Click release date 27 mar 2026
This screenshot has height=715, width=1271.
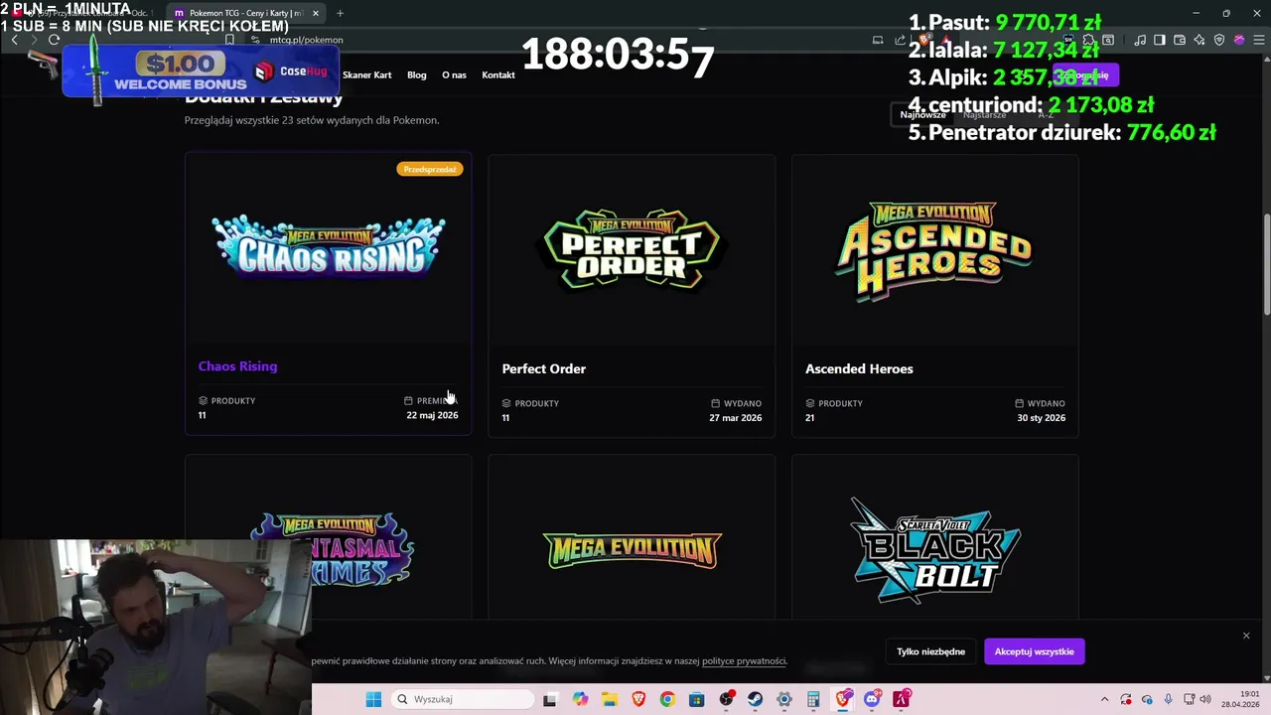[x=735, y=418]
